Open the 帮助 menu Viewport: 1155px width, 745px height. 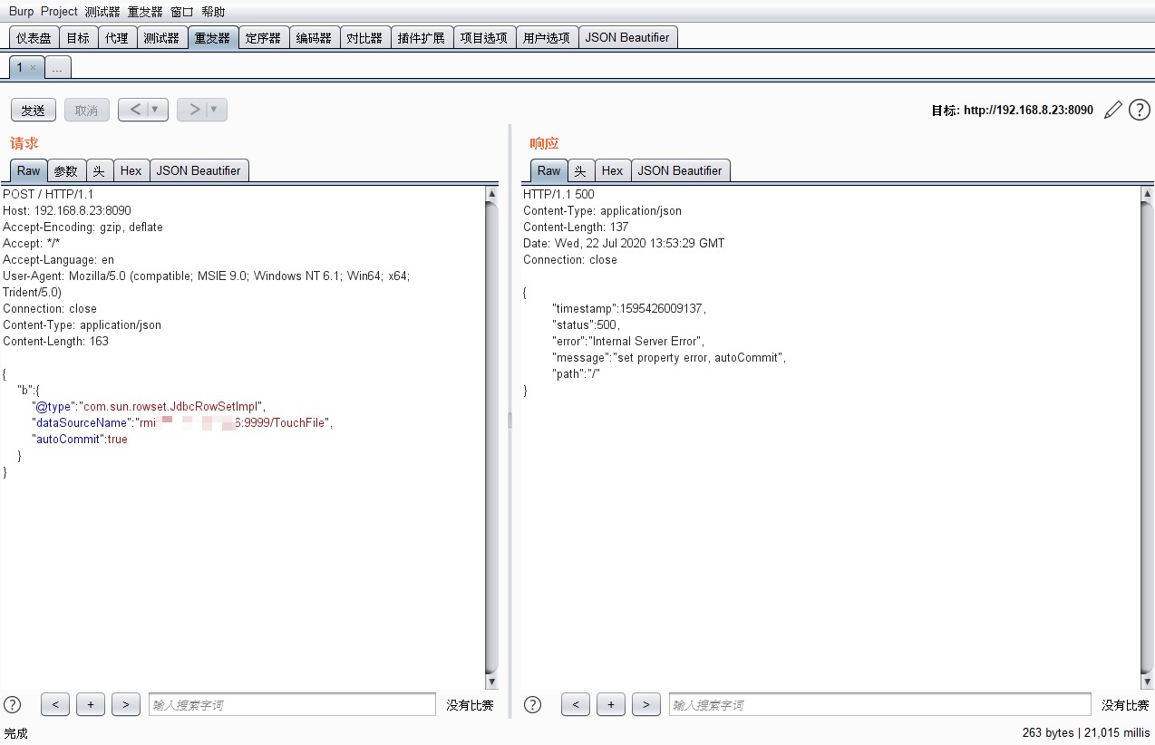(x=213, y=12)
